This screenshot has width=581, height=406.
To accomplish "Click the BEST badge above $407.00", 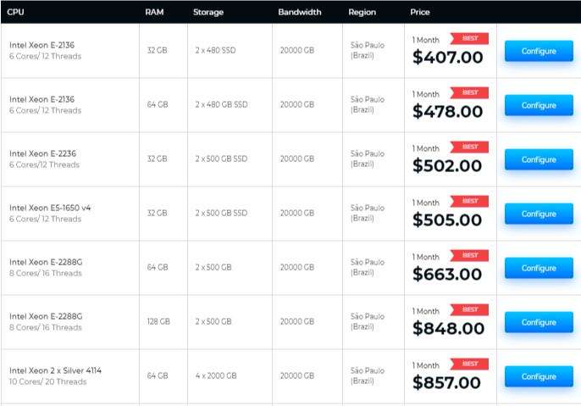I will click(470, 38).
